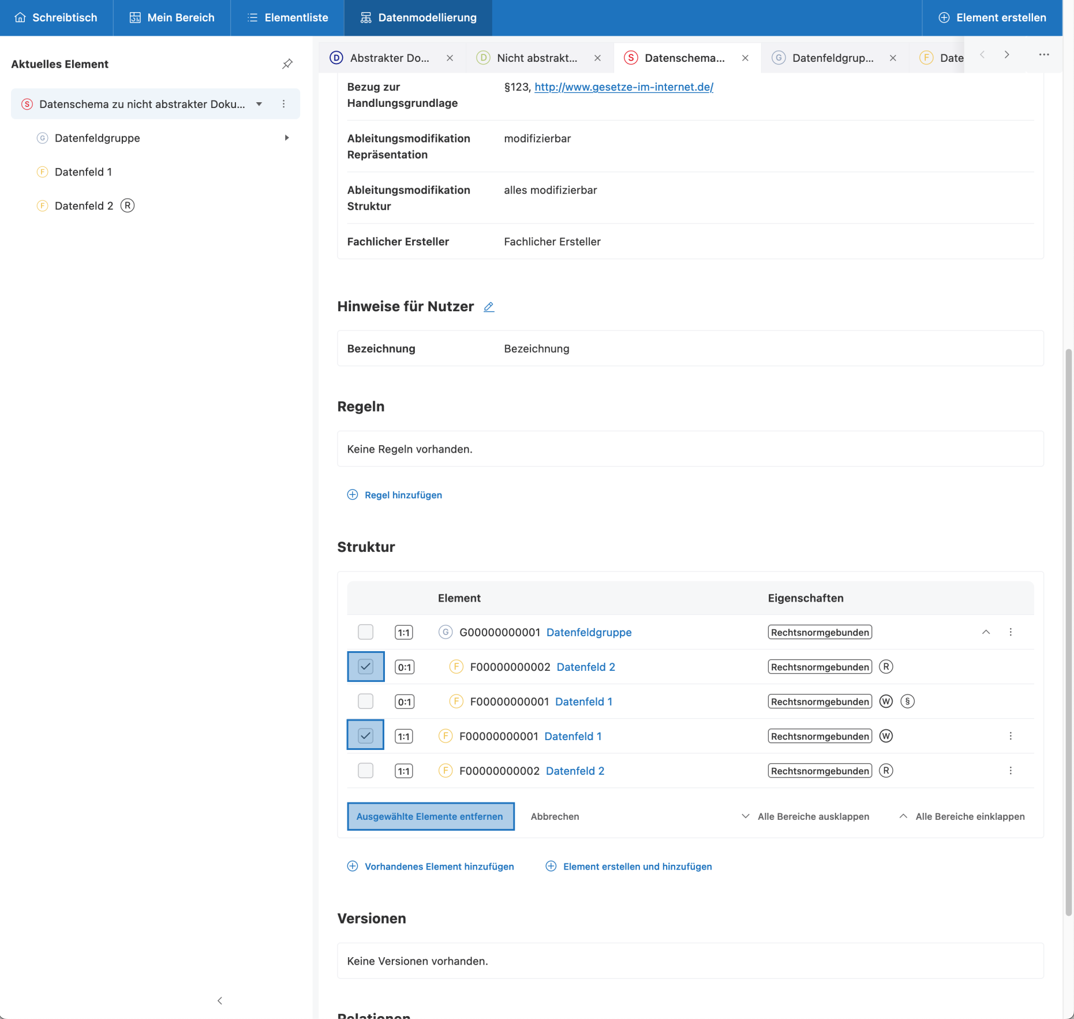The height and width of the screenshot is (1019, 1074).
Task: Expand Datenfeldgruppe in the sidebar tree
Action: [x=286, y=138]
